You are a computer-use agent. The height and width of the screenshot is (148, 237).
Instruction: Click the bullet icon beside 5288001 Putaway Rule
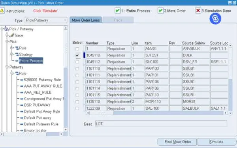22,80
